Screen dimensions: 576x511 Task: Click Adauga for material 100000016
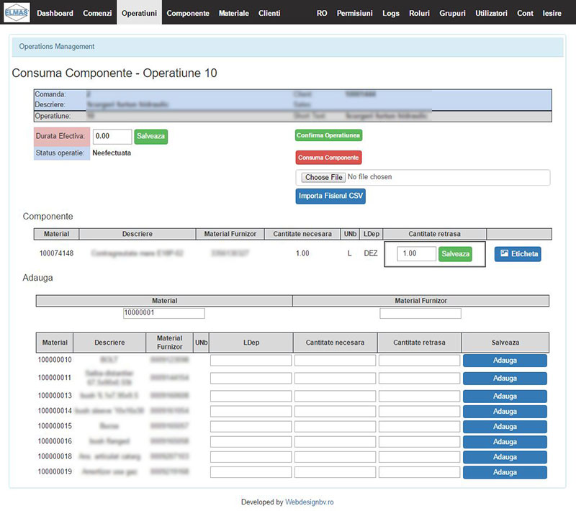point(505,442)
